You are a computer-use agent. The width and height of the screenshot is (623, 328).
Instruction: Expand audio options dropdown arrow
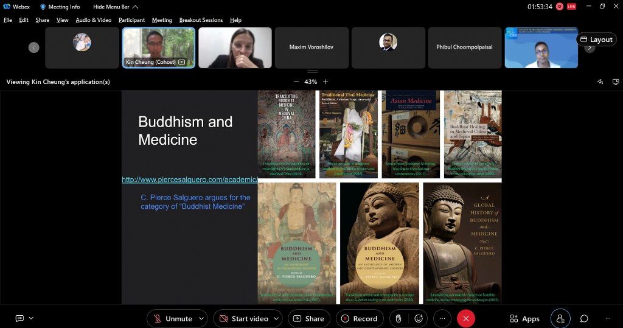pos(201,318)
